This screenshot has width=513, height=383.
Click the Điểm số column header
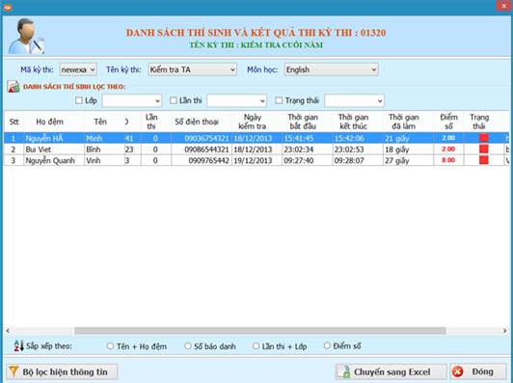tap(448, 122)
